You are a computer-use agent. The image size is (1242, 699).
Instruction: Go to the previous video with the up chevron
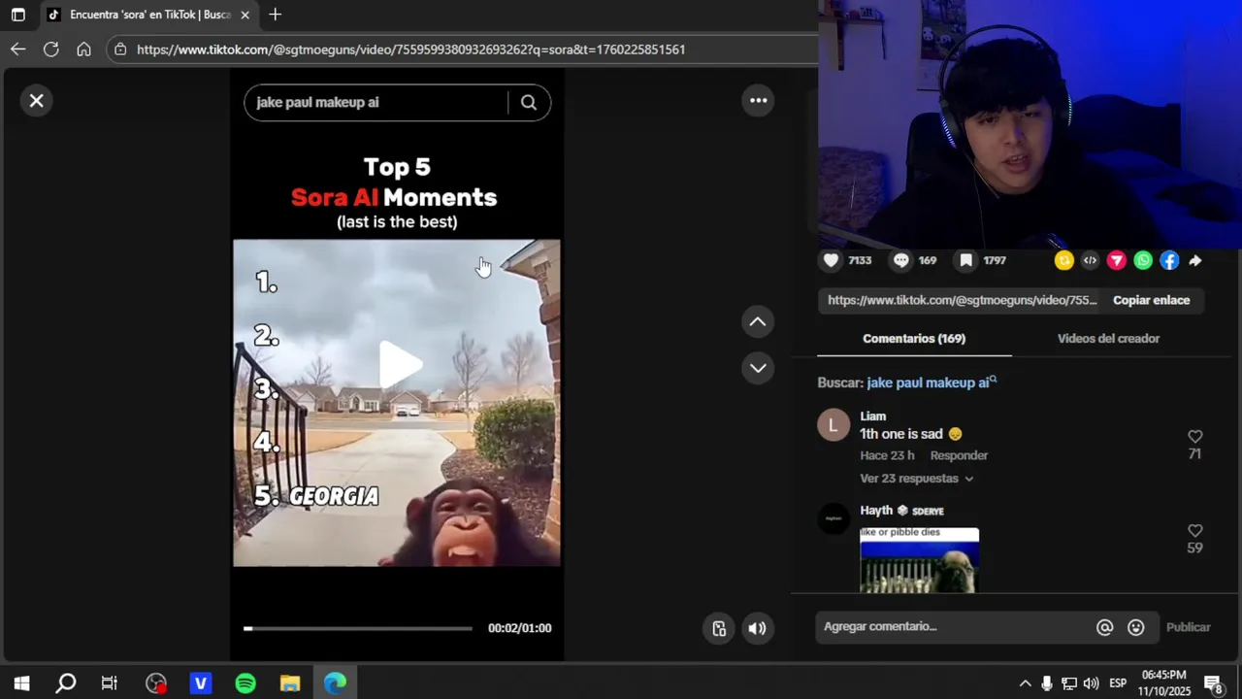(x=758, y=322)
